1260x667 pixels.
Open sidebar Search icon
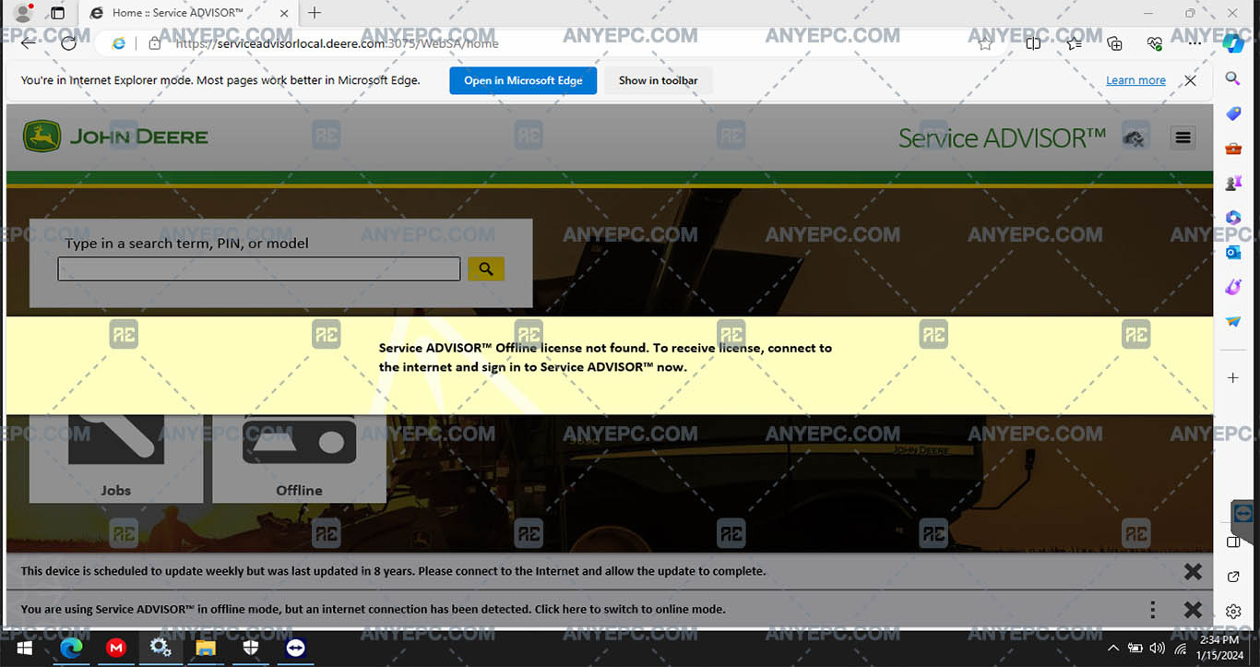pyautogui.click(x=1233, y=78)
